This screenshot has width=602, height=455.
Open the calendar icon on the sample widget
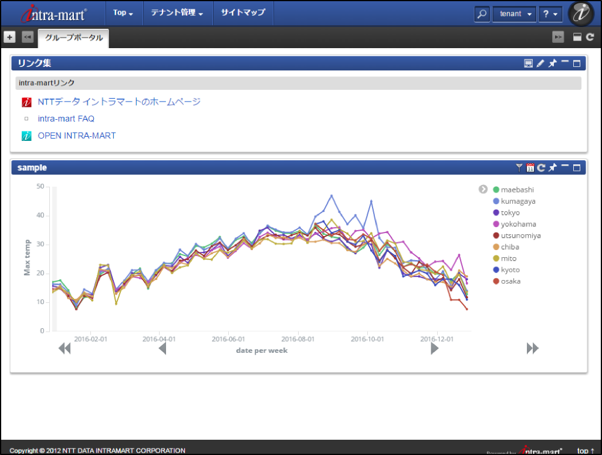530,167
